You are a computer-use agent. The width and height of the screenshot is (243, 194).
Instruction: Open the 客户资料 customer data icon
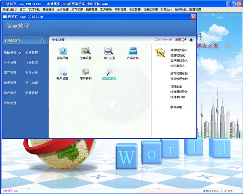click(x=85, y=72)
